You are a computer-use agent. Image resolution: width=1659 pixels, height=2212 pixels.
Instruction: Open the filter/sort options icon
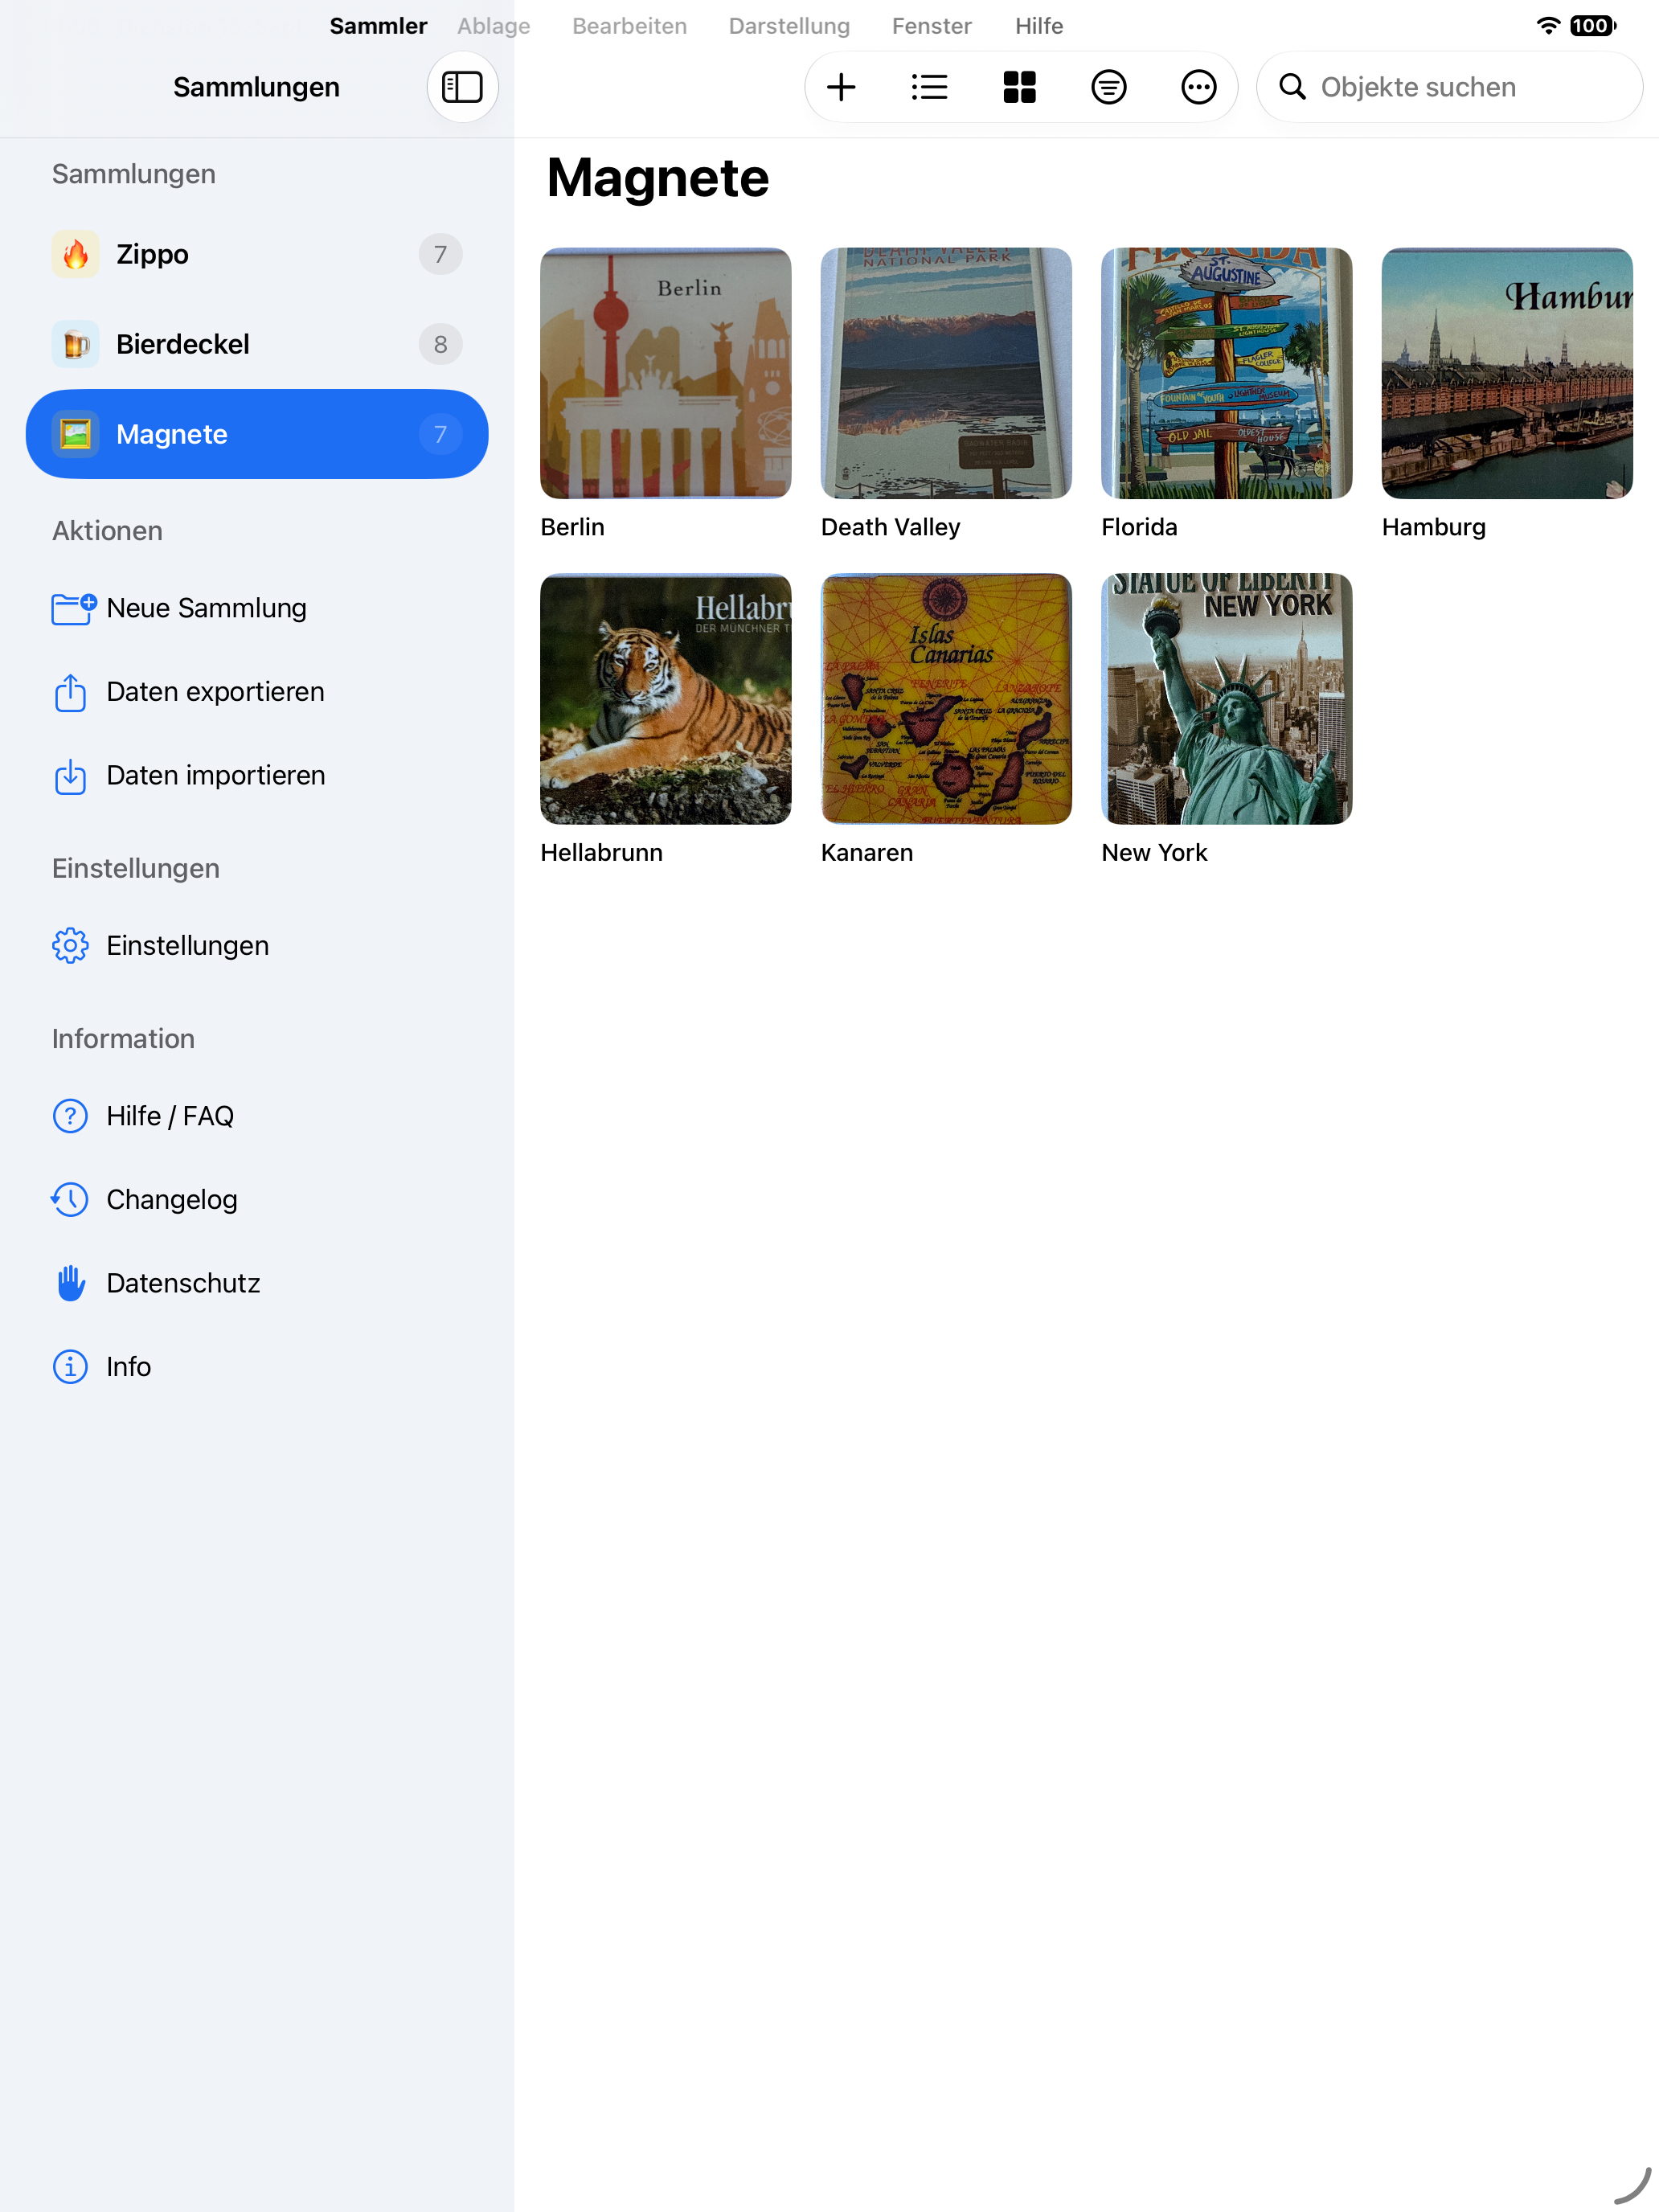point(1108,87)
